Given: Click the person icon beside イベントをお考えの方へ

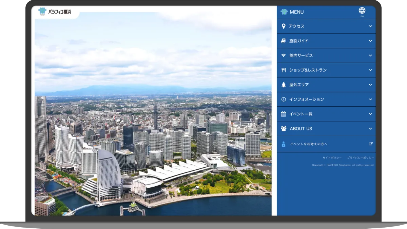Looking at the screenshot, I should pos(284,144).
